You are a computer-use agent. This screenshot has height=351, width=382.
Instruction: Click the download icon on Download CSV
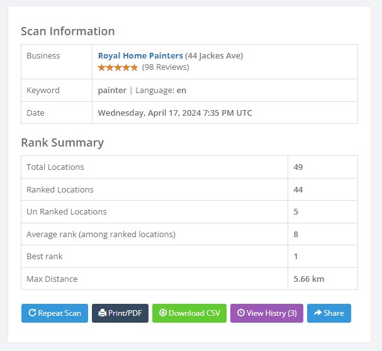(162, 313)
